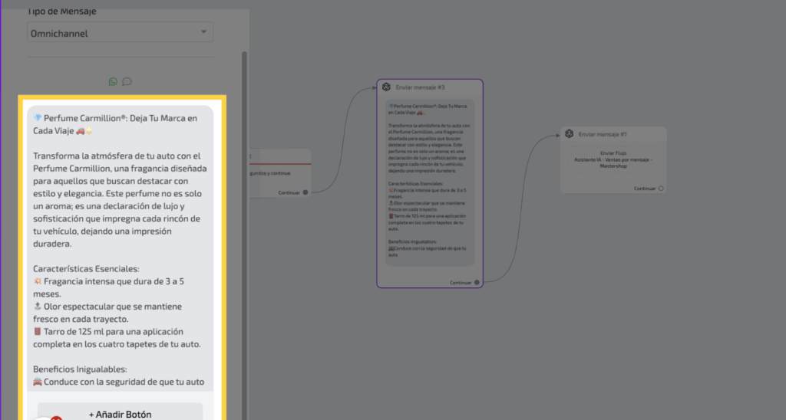786x420 pixels.
Task: Open the 'Enviar Flujo Asistente IA' block
Action: pyautogui.click(x=613, y=159)
